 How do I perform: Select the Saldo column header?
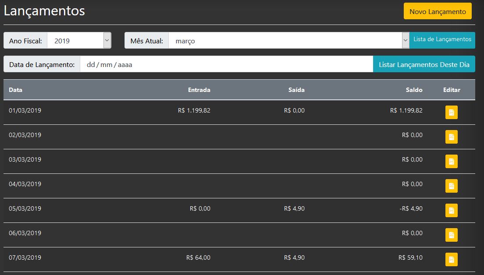[414, 90]
